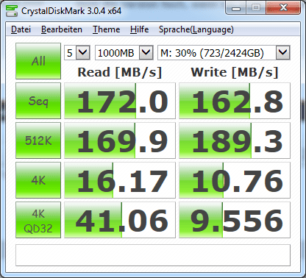The height and width of the screenshot is (278, 306).
Task: Click the 4K QD32 read value 41.06
Action: coord(120,220)
